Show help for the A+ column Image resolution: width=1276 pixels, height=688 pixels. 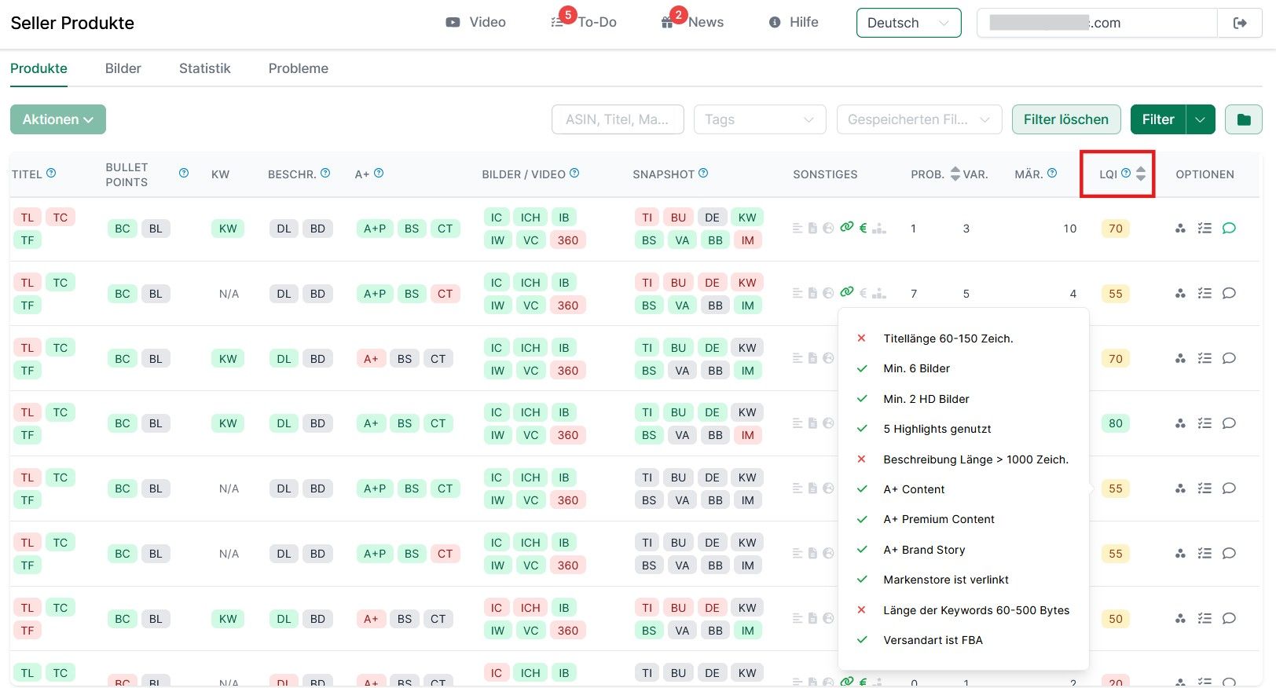coord(379,173)
